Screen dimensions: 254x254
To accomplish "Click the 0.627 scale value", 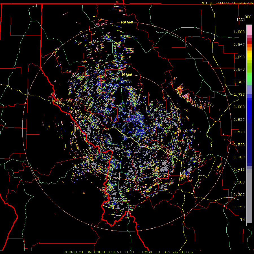I will tap(239, 120).
